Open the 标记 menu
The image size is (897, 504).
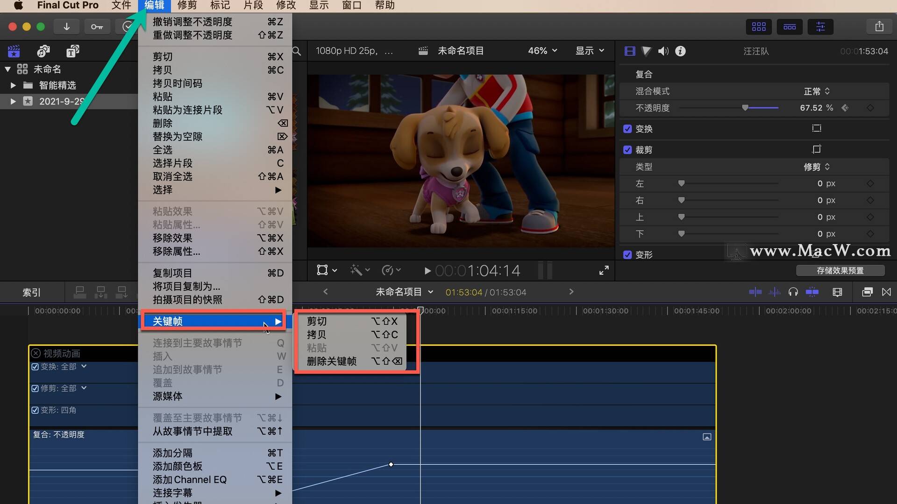point(220,6)
